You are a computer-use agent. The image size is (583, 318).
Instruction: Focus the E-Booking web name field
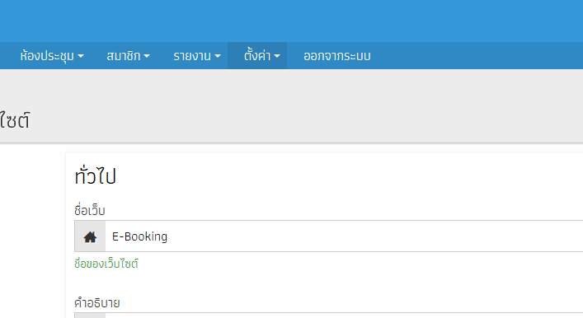(x=344, y=236)
